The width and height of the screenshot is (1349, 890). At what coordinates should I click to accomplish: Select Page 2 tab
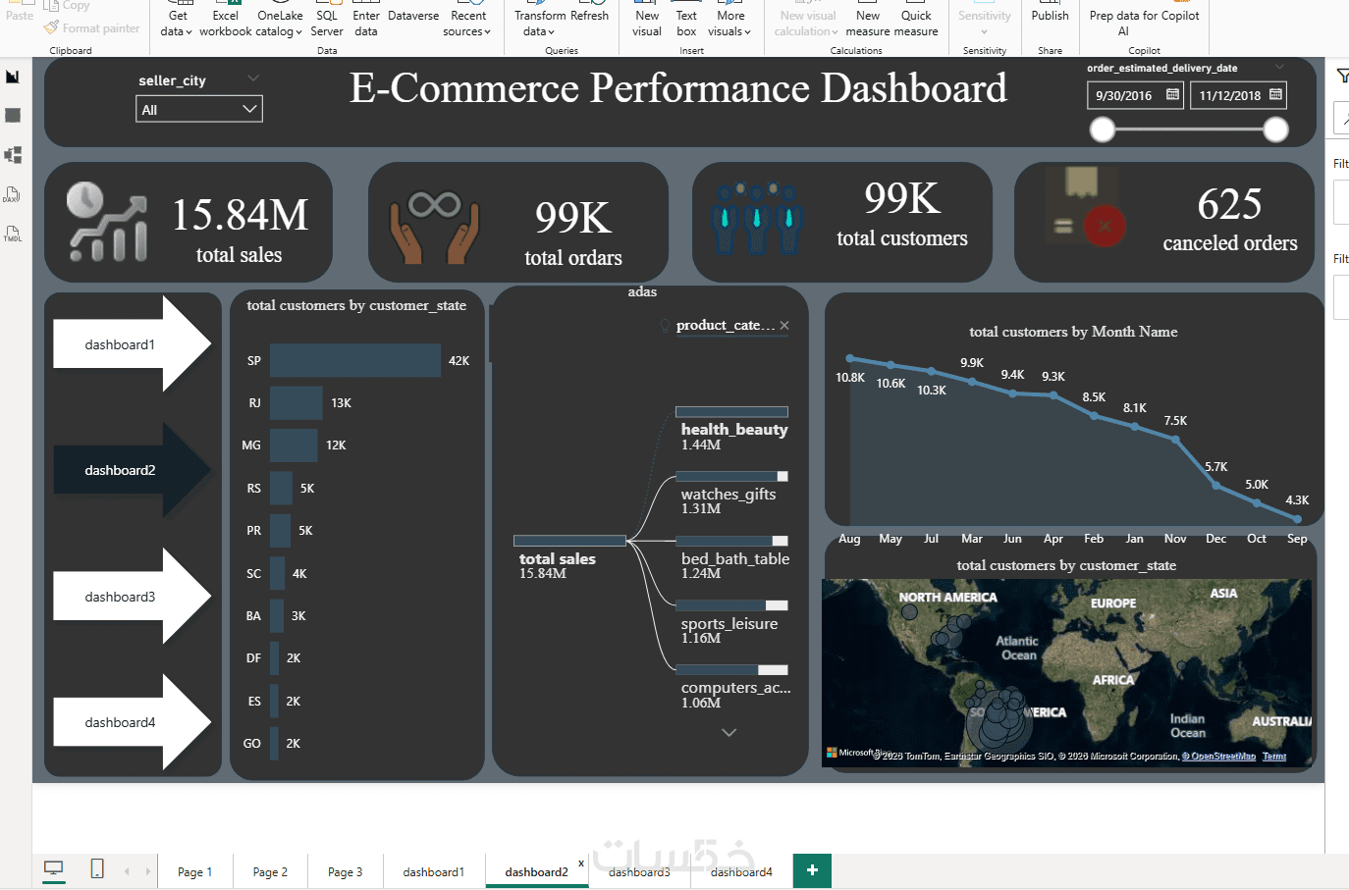coord(270,871)
